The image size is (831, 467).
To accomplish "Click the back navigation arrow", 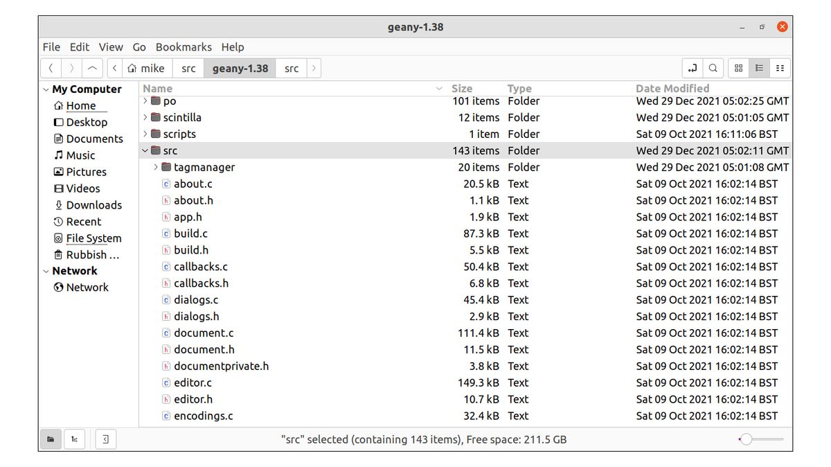I will [x=51, y=67].
